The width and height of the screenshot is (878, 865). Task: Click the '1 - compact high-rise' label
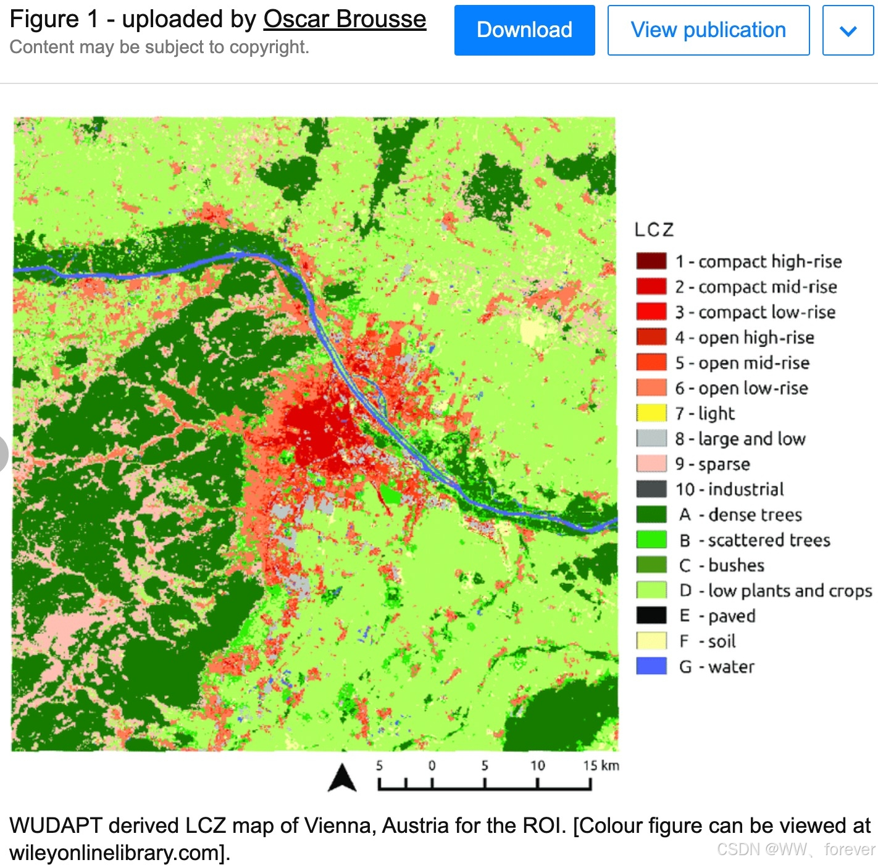(x=758, y=261)
